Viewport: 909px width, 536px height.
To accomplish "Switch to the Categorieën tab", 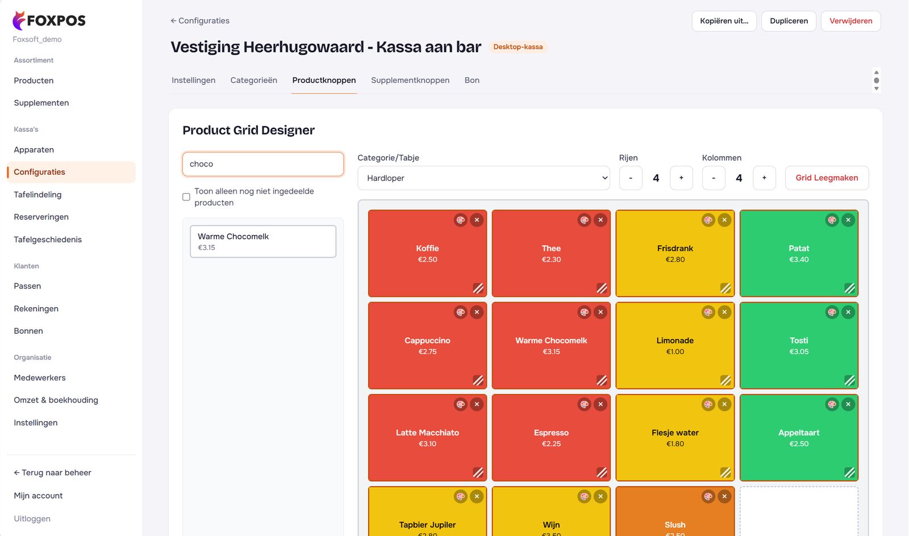I will (254, 80).
